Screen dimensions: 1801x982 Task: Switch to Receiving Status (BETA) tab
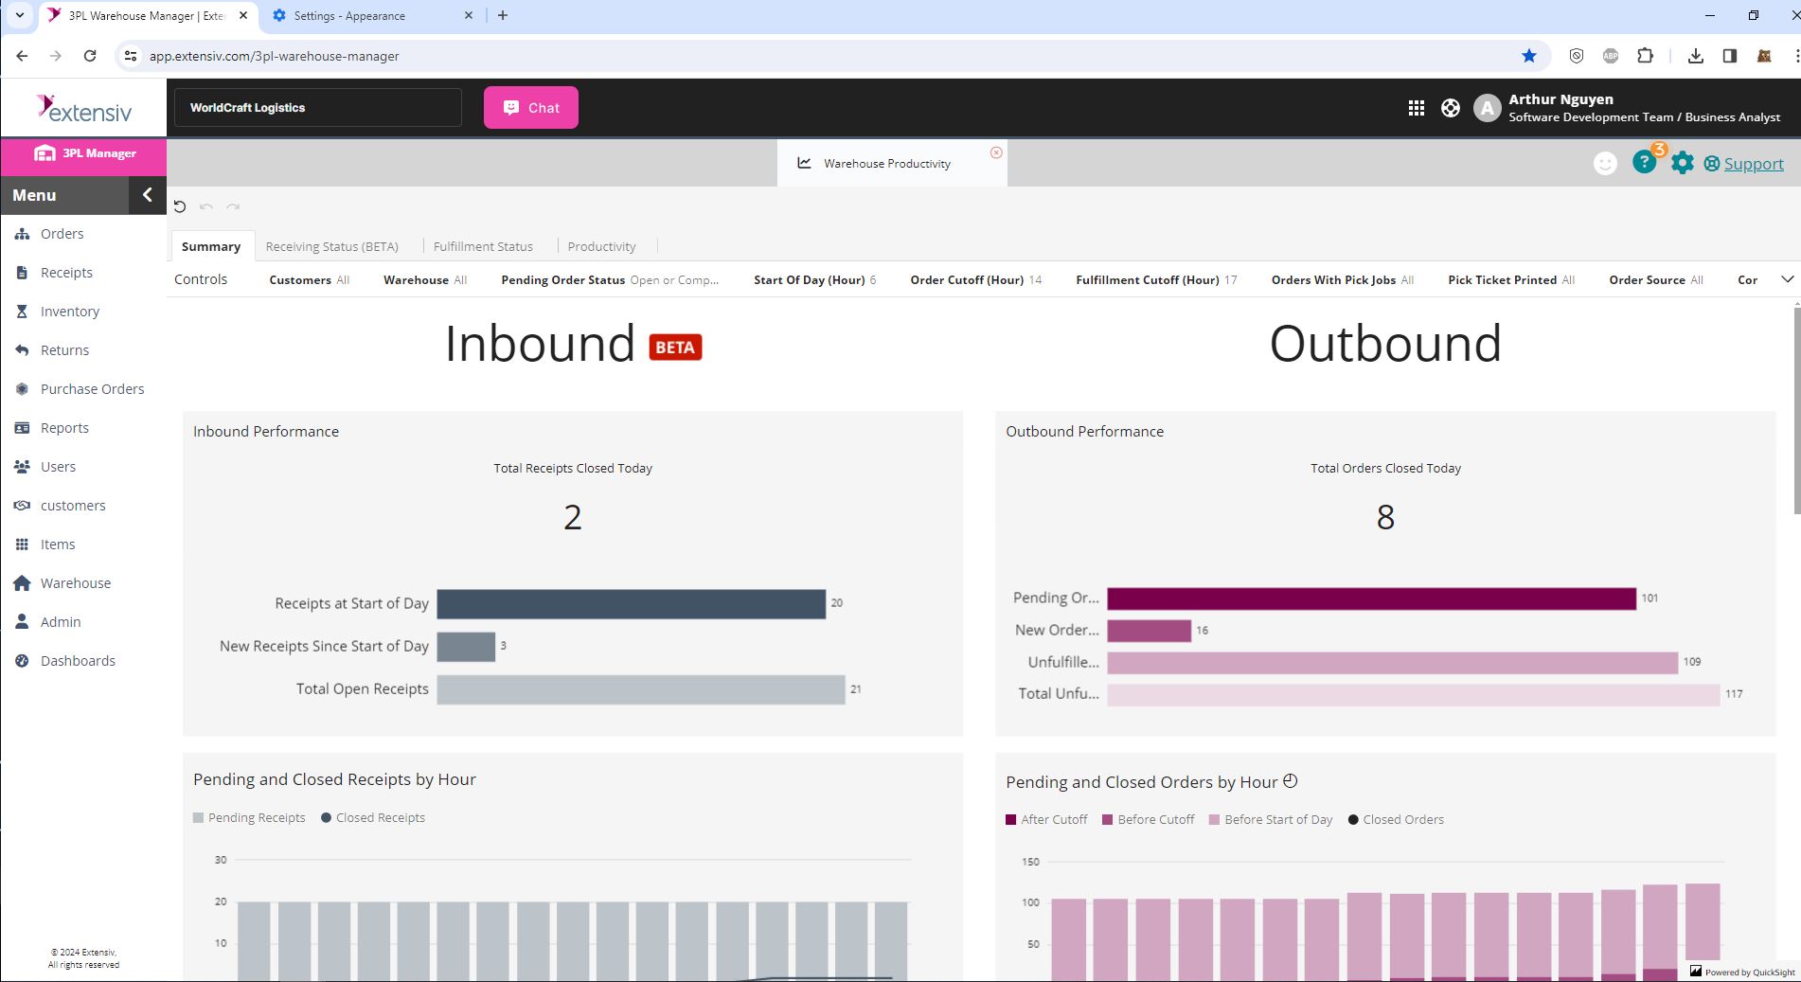click(x=332, y=246)
